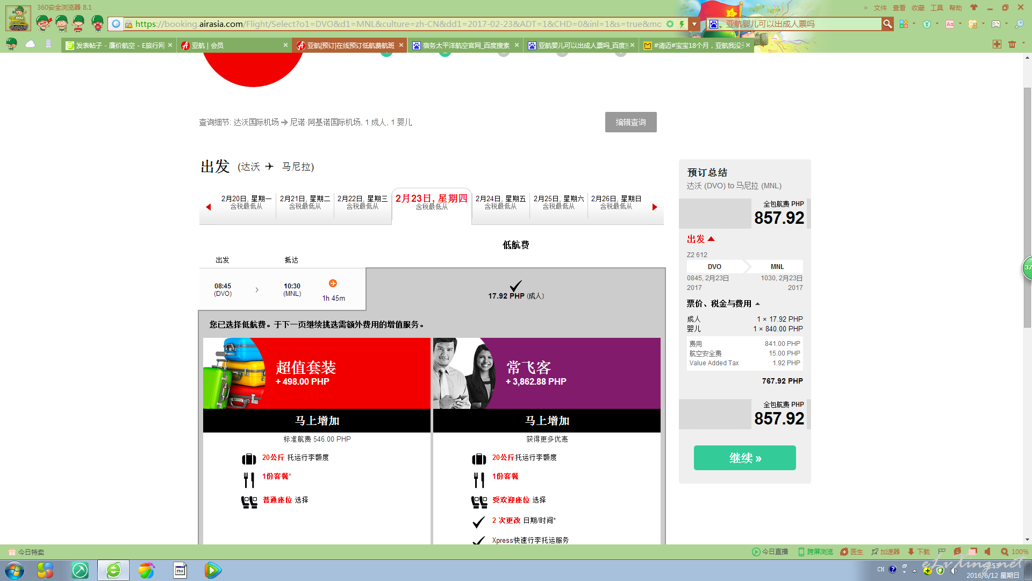The width and height of the screenshot is (1032, 581).
Task: Click the 编辑查询 button
Action: click(630, 122)
